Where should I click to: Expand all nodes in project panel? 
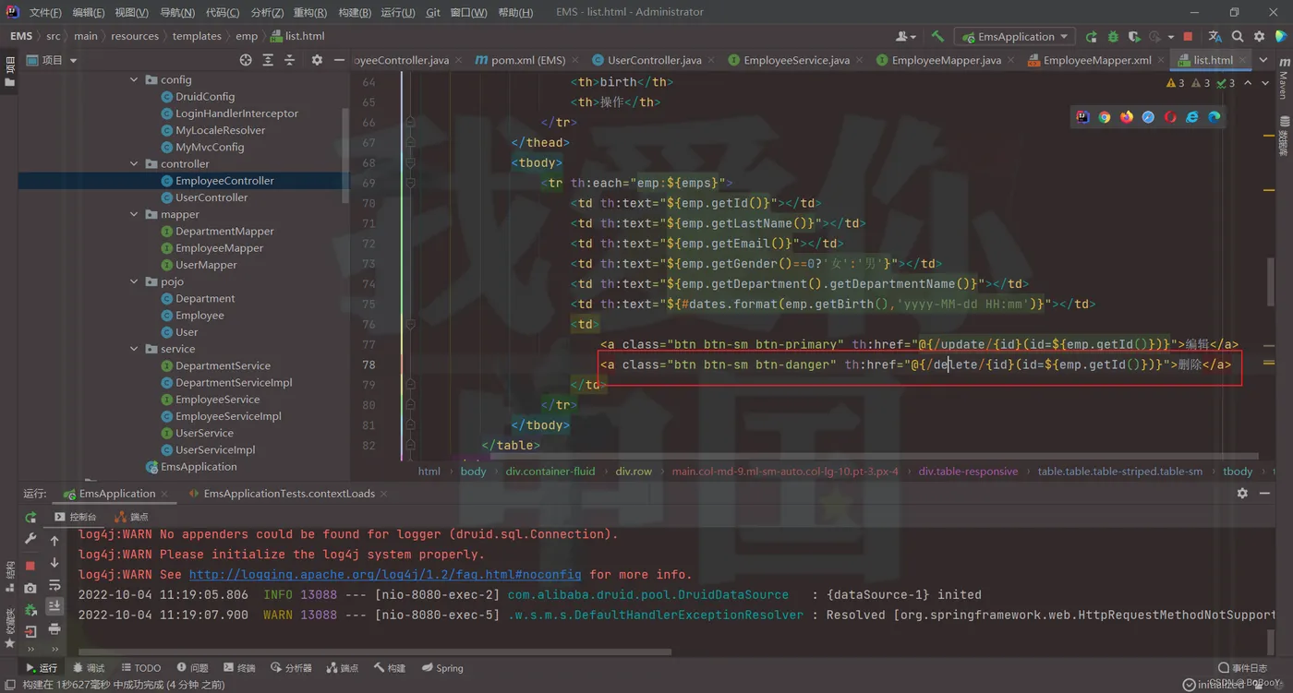coord(268,60)
